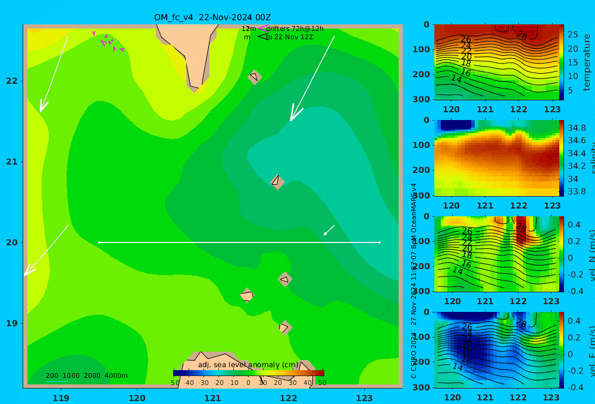Viewport: 595px width, 404px height.
Task: Click the -0.4 tick on vel. E colorbar
Action: point(574,387)
